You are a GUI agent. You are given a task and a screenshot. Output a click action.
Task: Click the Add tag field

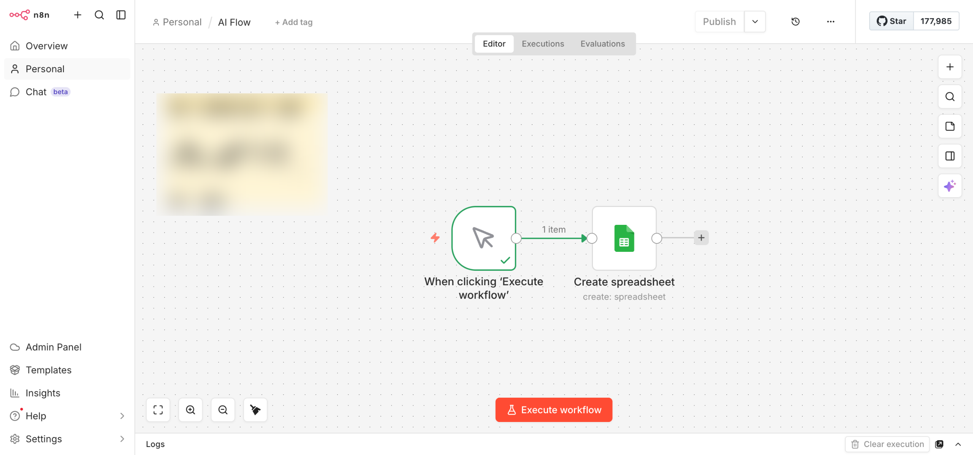[294, 22]
